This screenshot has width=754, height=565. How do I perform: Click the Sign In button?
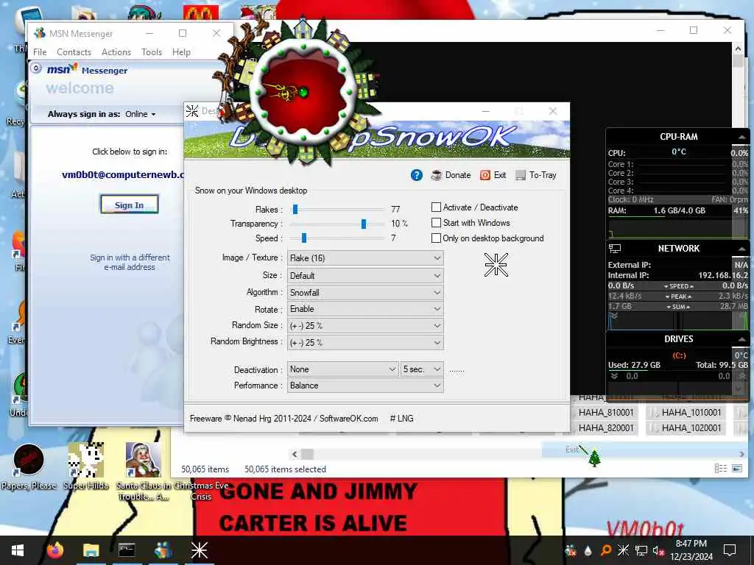coord(129,205)
